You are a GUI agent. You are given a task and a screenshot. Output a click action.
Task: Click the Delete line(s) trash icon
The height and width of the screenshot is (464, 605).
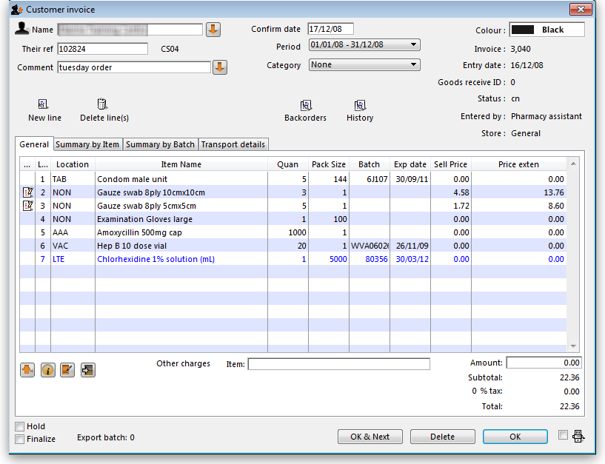point(103,105)
